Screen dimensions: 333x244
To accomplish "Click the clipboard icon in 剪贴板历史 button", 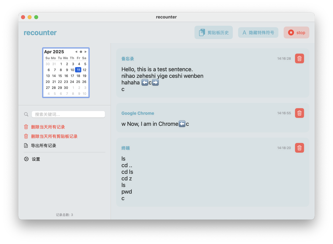I will point(202,33).
